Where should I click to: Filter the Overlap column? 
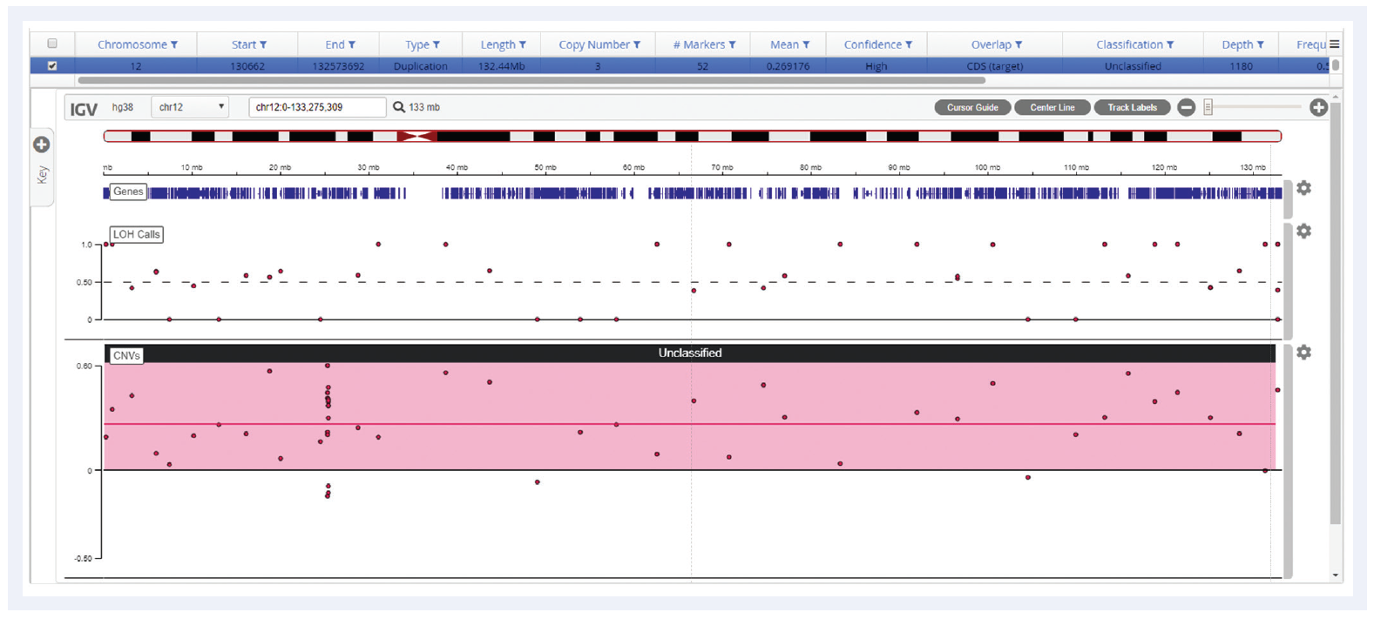click(x=1019, y=45)
